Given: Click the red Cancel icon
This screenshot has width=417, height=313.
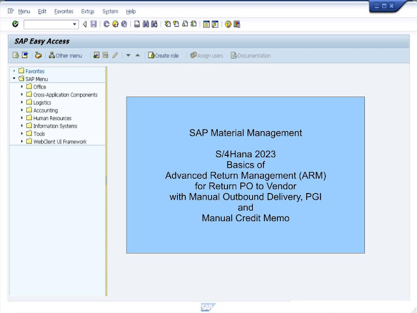Looking at the screenshot, I should click(x=124, y=24).
